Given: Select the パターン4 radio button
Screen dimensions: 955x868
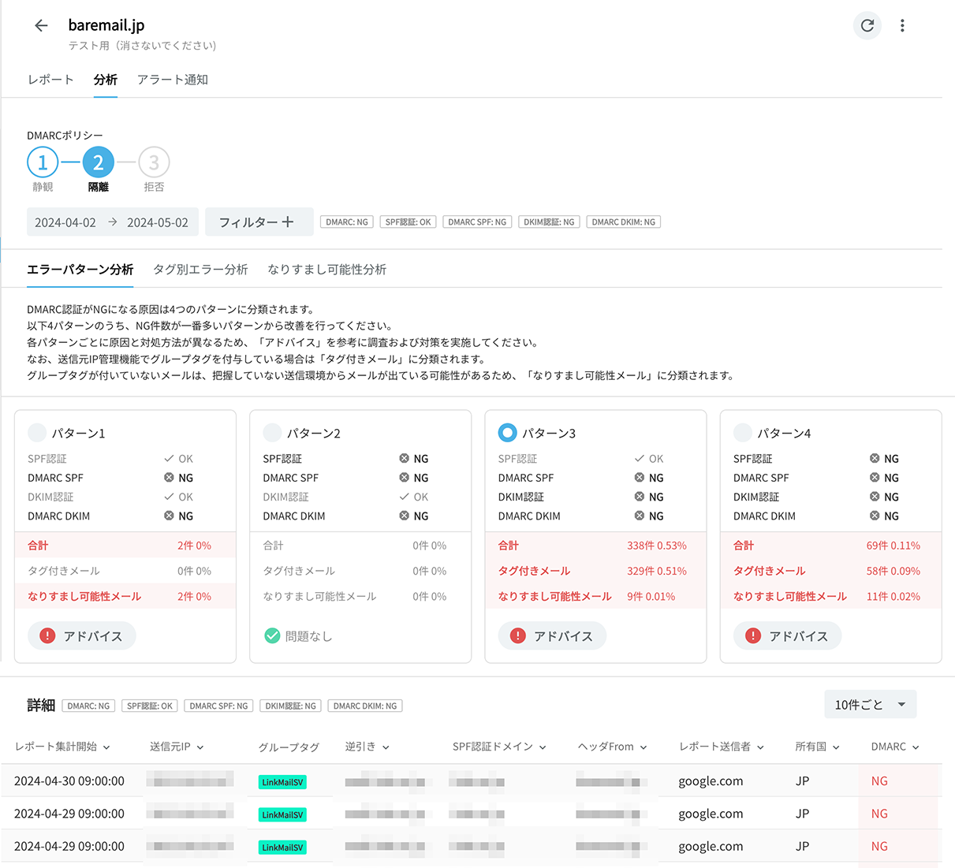Looking at the screenshot, I should [x=743, y=433].
